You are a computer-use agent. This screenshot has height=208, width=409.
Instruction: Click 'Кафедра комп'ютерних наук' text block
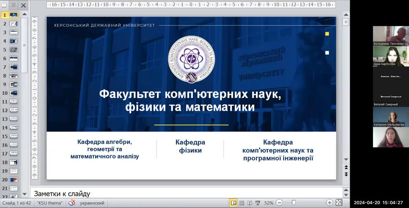point(278,150)
